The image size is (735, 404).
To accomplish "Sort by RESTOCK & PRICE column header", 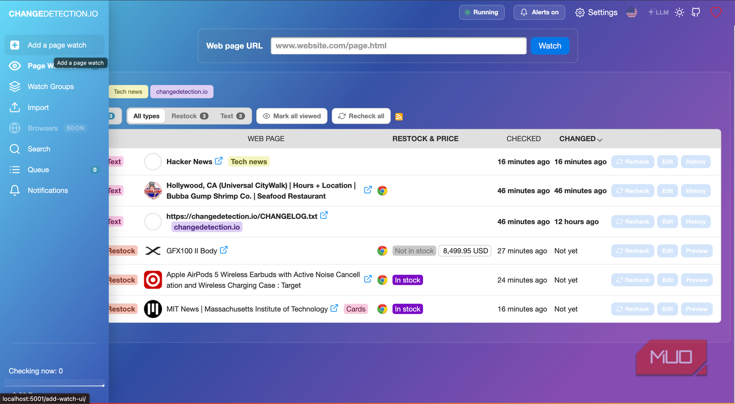I will tap(425, 139).
